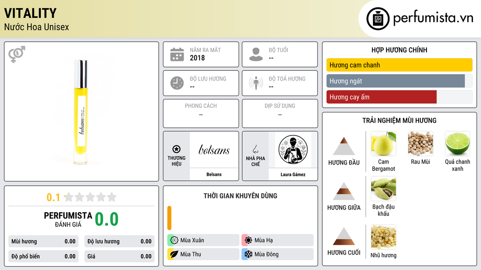Select the Mùa Hạ season label
The image size is (481, 270).
pos(264,240)
